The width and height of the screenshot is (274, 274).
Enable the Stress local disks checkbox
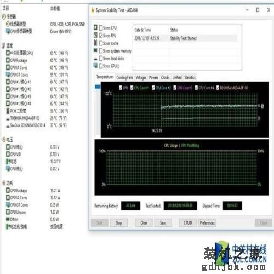[x=101, y=59]
